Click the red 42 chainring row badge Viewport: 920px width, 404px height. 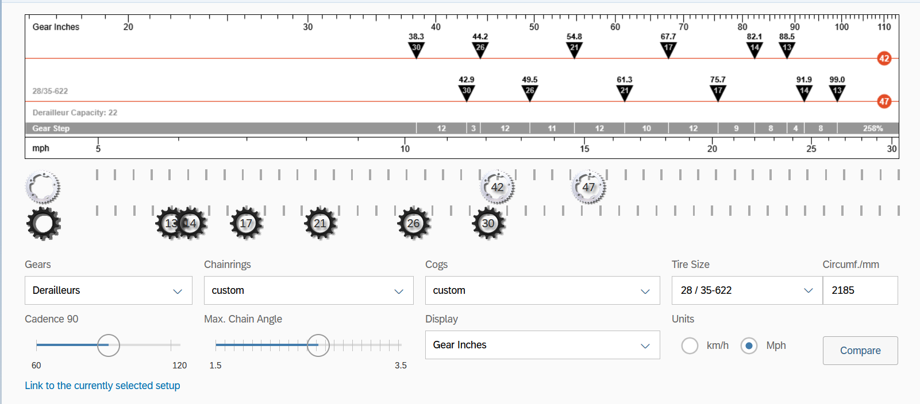pos(884,58)
